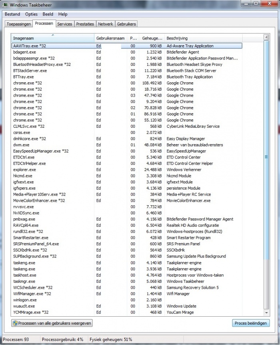
Task: Select the ETDCtrlHelper.exe process
Action: pyautogui.click(x=126, y=163)
